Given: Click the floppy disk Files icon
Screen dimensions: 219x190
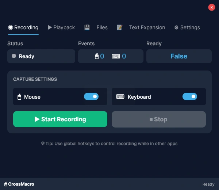Looking at the screenshot, I should pos(87,27).
